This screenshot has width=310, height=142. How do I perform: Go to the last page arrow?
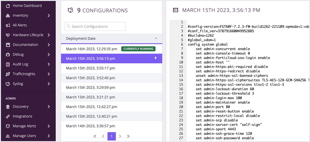[128, 136]
